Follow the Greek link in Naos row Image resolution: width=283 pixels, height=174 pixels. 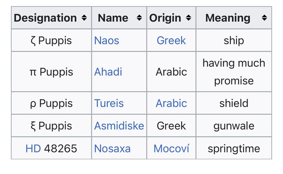tap(171, 40)
